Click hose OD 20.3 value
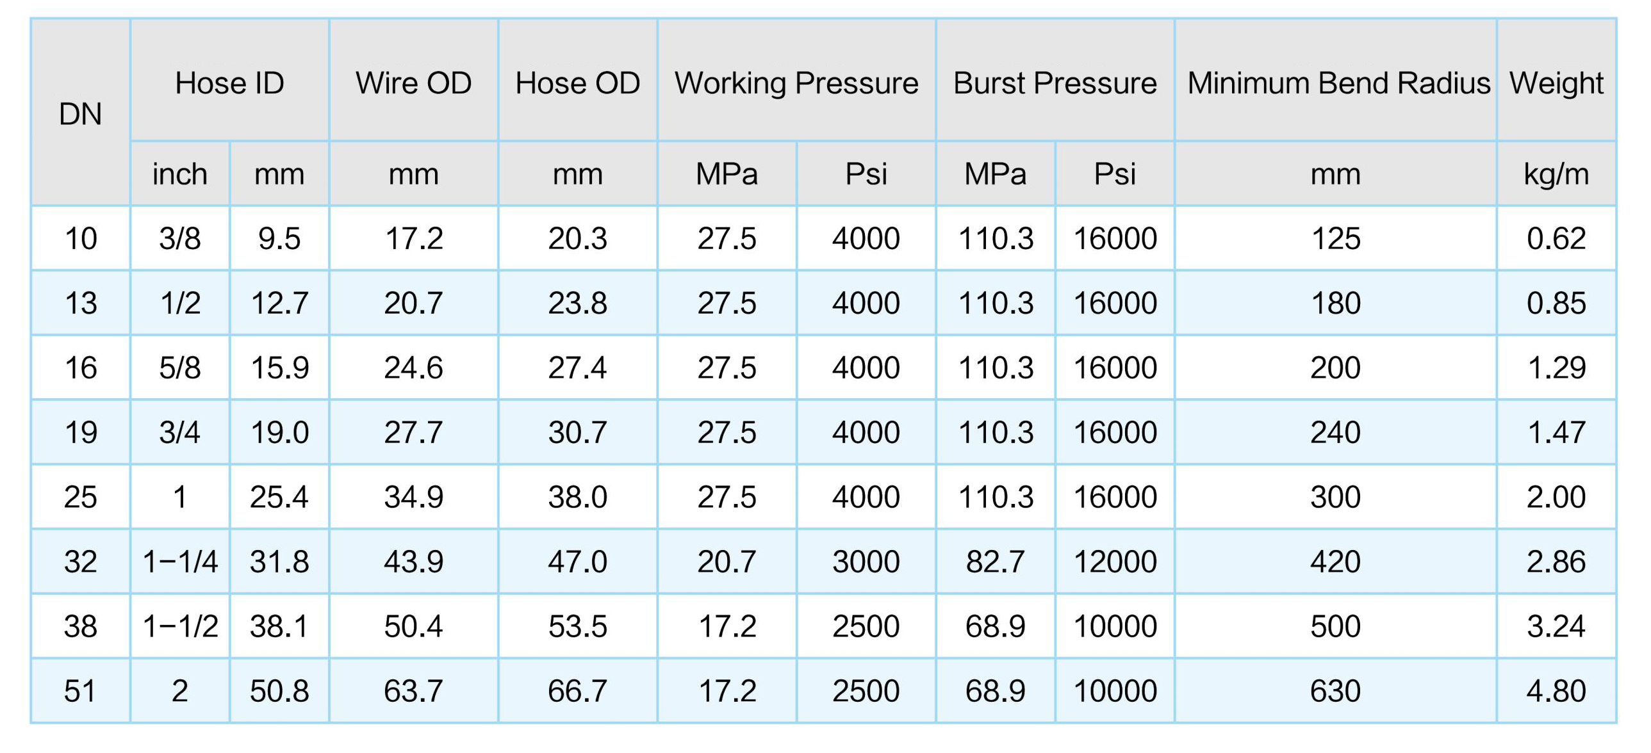Screen dimensions: 1651x753 tap(577, 238)
